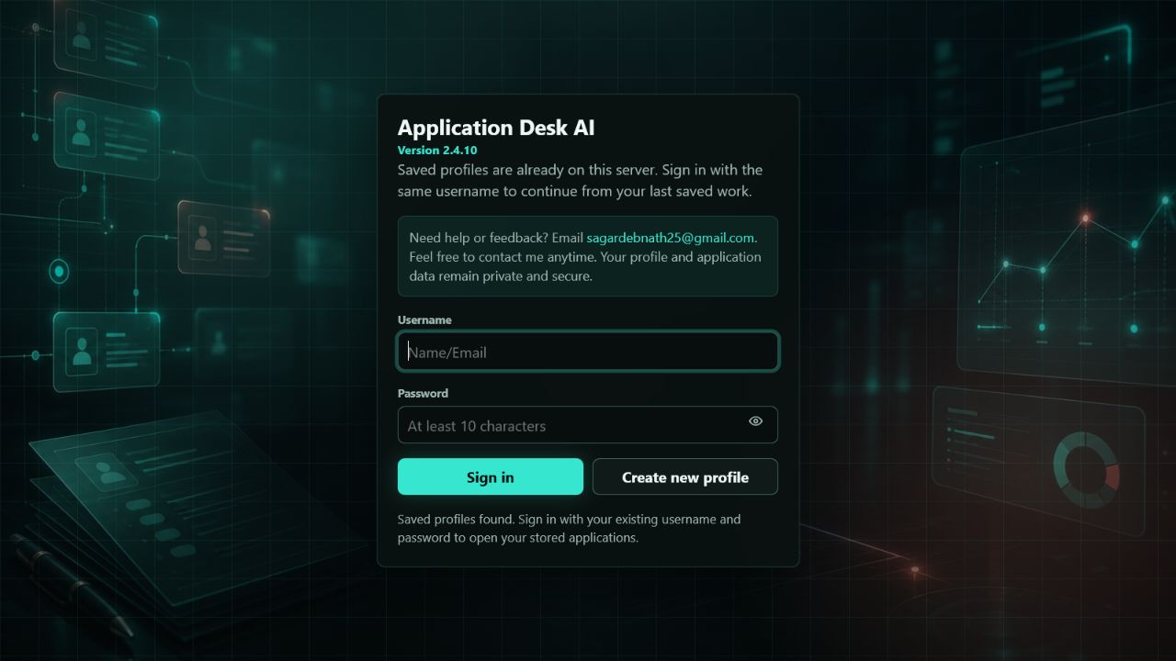Focus the Username Name/Email field

588,352
